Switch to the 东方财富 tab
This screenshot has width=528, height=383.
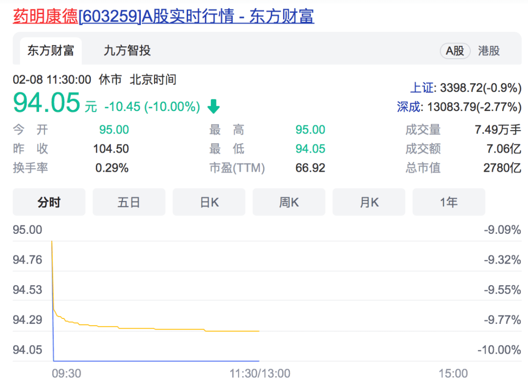[50, 50]
